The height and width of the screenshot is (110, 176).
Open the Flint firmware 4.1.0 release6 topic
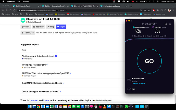pyautogui.click(x=38, y=56)
